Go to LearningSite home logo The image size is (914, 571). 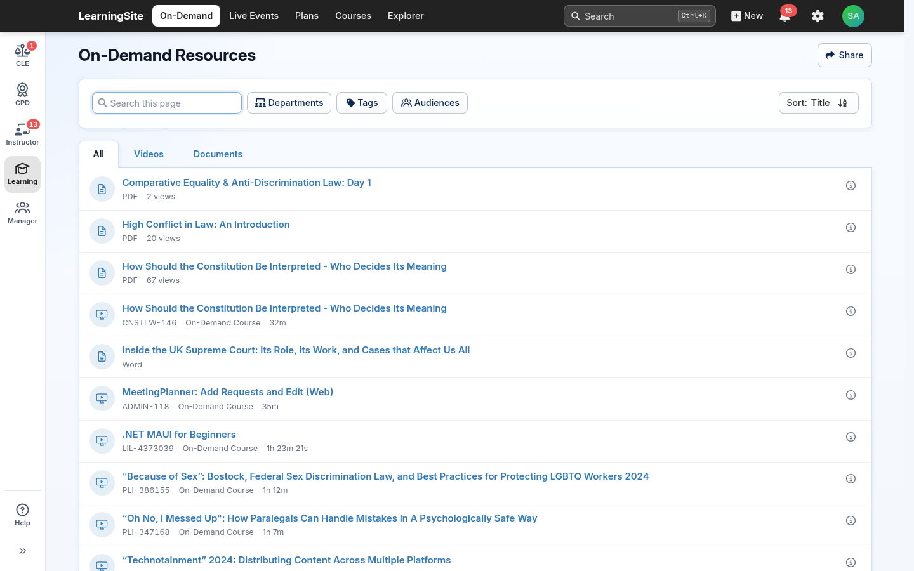[110, 16]
